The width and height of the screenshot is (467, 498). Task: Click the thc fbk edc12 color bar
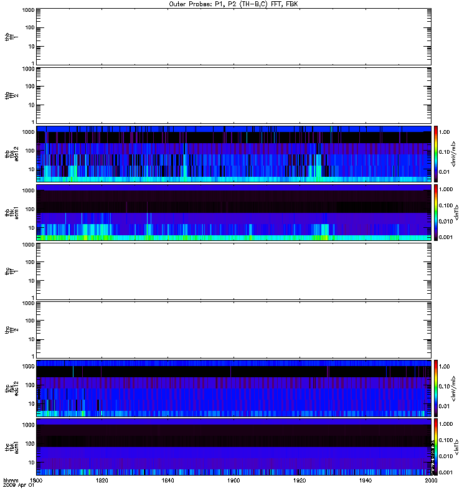click(x=436, y=388)
